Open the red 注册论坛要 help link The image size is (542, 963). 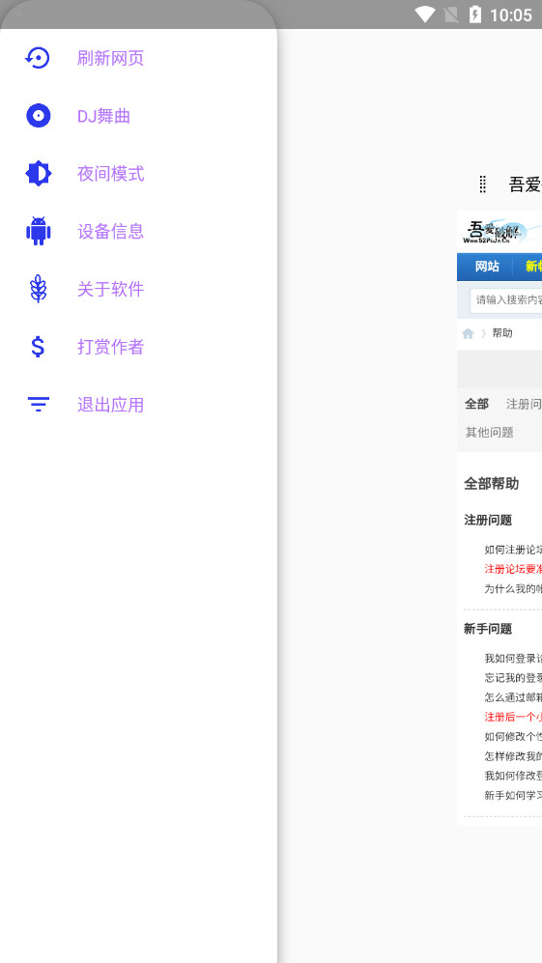click(513, 568)
